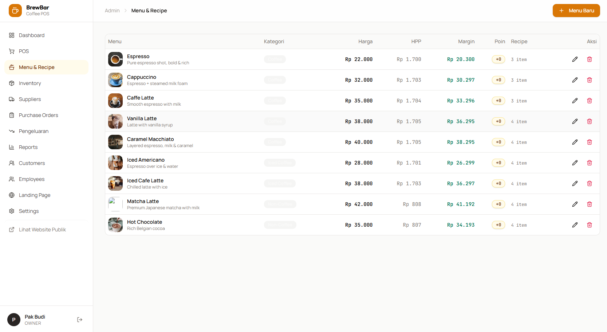Edit Caffe Latte with pencil icon
Viewport: 607px width, 332px height.
pos(575,101)
